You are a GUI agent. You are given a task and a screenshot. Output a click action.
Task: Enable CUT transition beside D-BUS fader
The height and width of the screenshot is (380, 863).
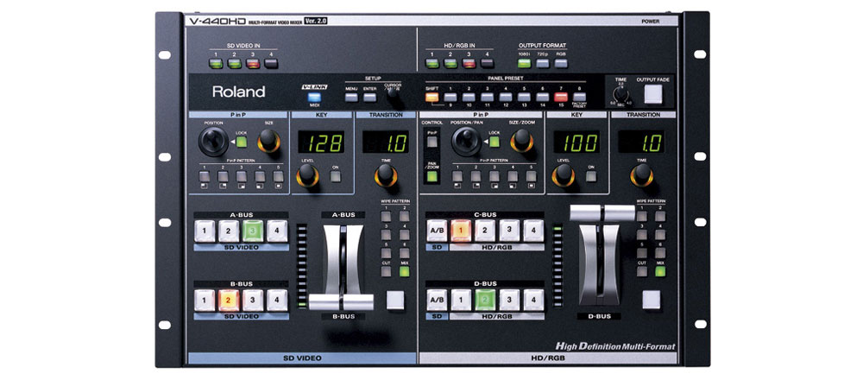click(642, 271)
